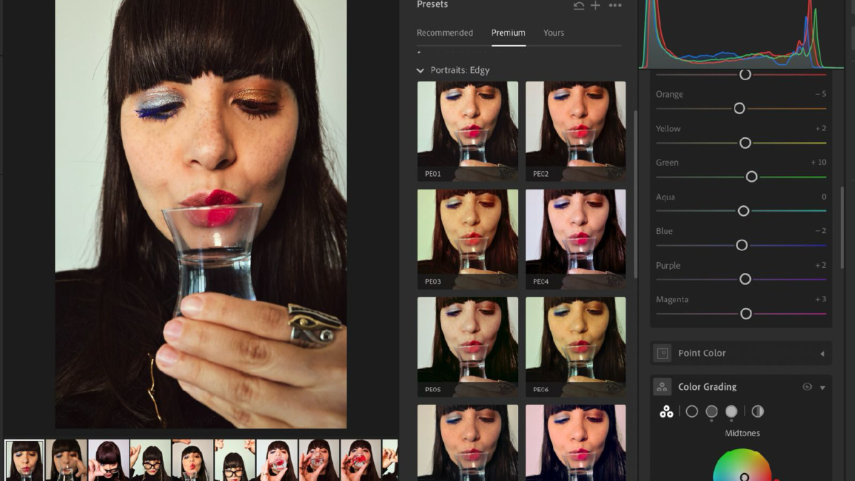This screenshot has width=855, height=481.
Task: Click the Orange value -5
Action: pyautogui.click(x=820, y=94)
